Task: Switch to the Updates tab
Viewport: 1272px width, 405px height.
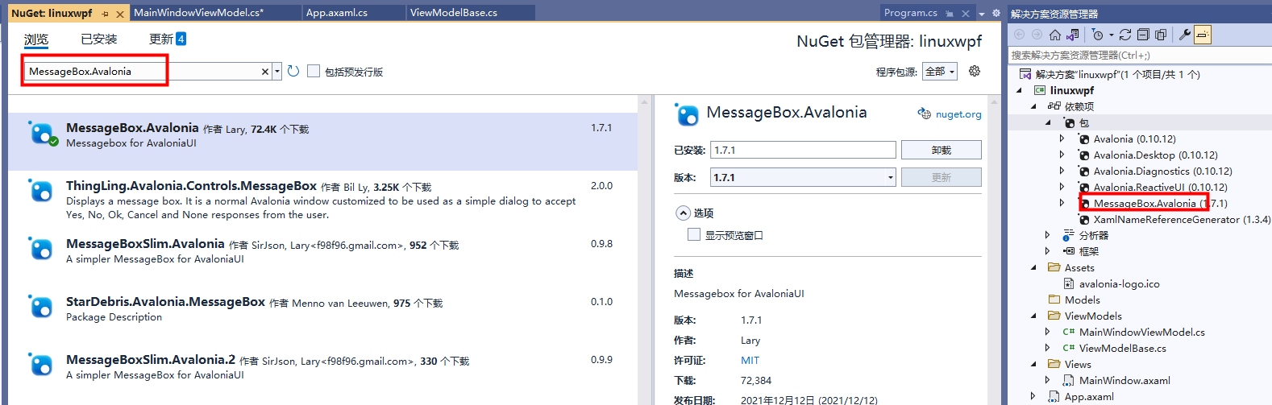Action: (x=168, y=39)
